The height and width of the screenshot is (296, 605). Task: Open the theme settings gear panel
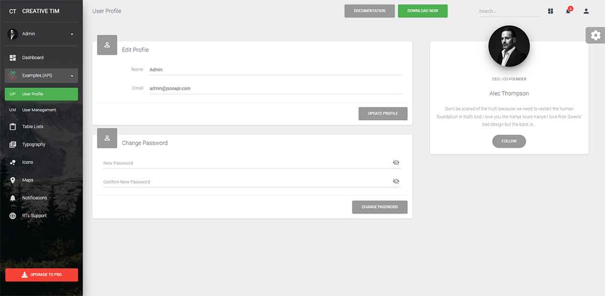click(x=595, y=35)
